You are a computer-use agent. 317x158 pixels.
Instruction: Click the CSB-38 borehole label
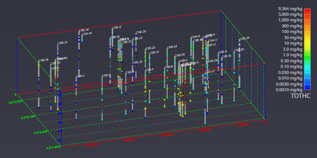(x=44, y=60)
